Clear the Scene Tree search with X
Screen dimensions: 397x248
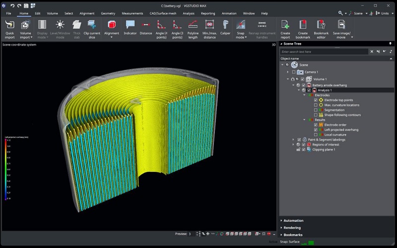[x=372, y=51]
